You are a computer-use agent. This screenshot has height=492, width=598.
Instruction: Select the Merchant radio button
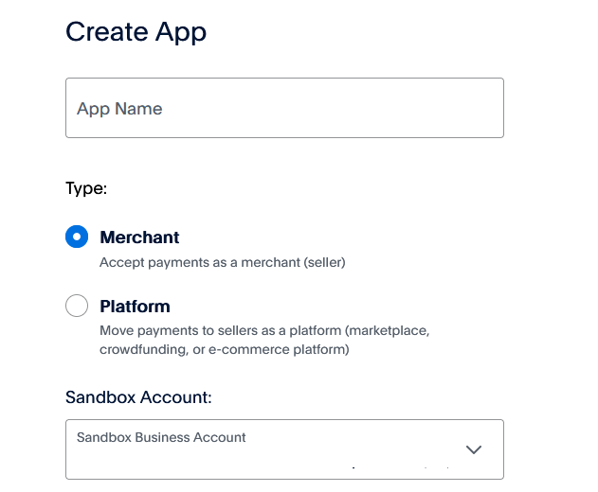point(77,237)
